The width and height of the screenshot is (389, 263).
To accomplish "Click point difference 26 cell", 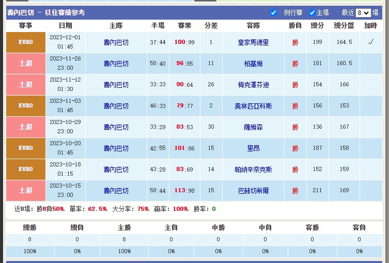I will tap(211, 85).
